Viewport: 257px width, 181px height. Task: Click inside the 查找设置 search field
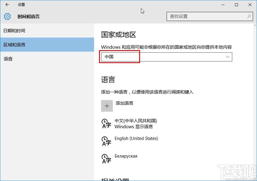tap(205, 16)
